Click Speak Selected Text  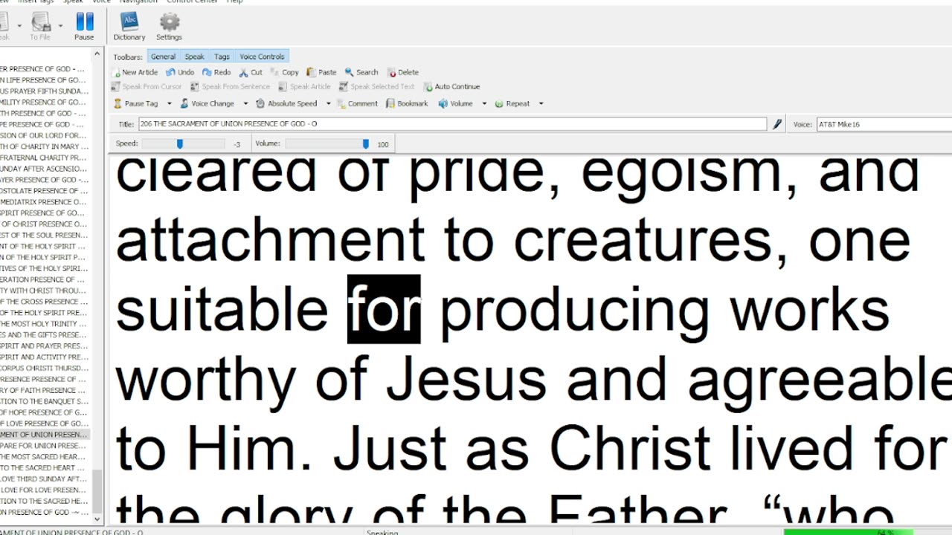(376, 86)
